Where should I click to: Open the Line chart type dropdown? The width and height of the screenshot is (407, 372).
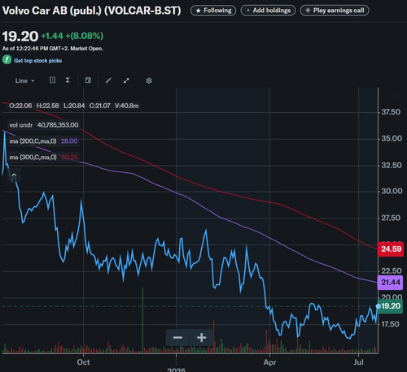24,80
